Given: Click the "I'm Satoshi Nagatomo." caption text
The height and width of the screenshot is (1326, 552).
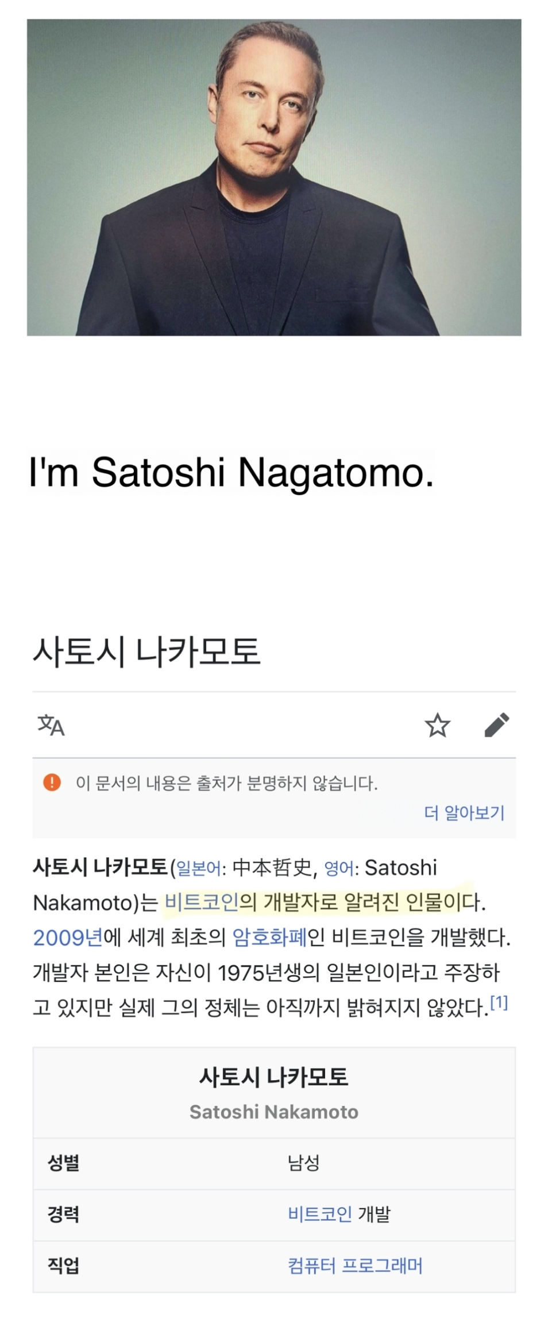Looking at the screenshot, I should tap(231, 473).
